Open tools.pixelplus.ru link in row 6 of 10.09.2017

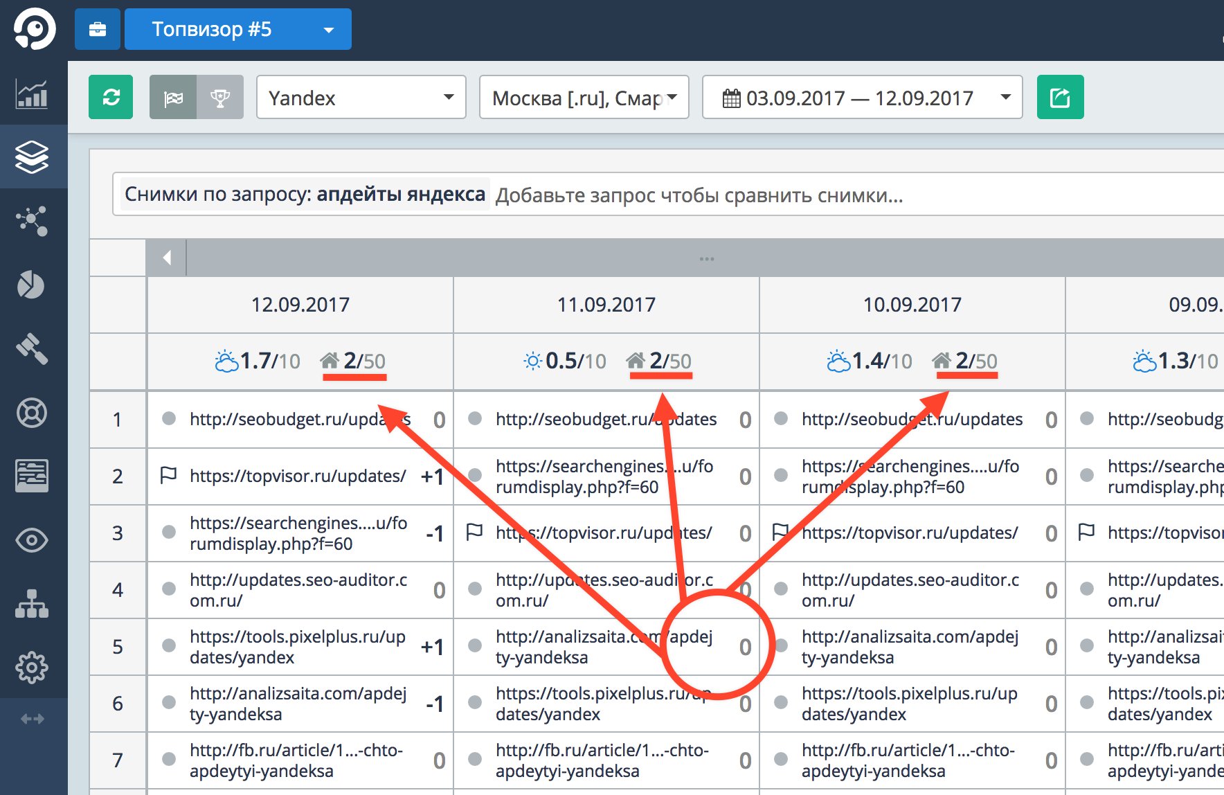tap(910, 704)
